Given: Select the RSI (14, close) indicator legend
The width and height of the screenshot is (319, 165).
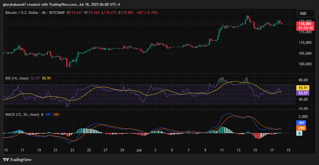Looking at the screenshot, I should (17, 78).
